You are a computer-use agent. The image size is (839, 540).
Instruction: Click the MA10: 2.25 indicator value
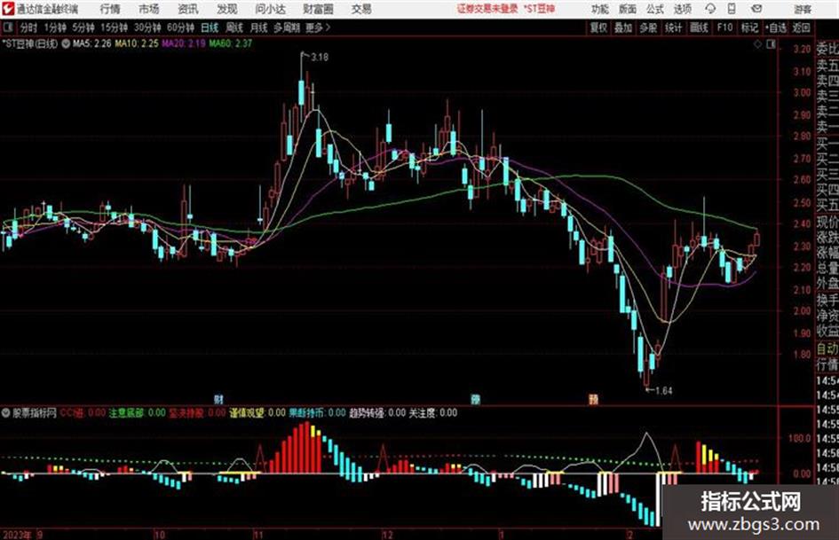(137, 43)
